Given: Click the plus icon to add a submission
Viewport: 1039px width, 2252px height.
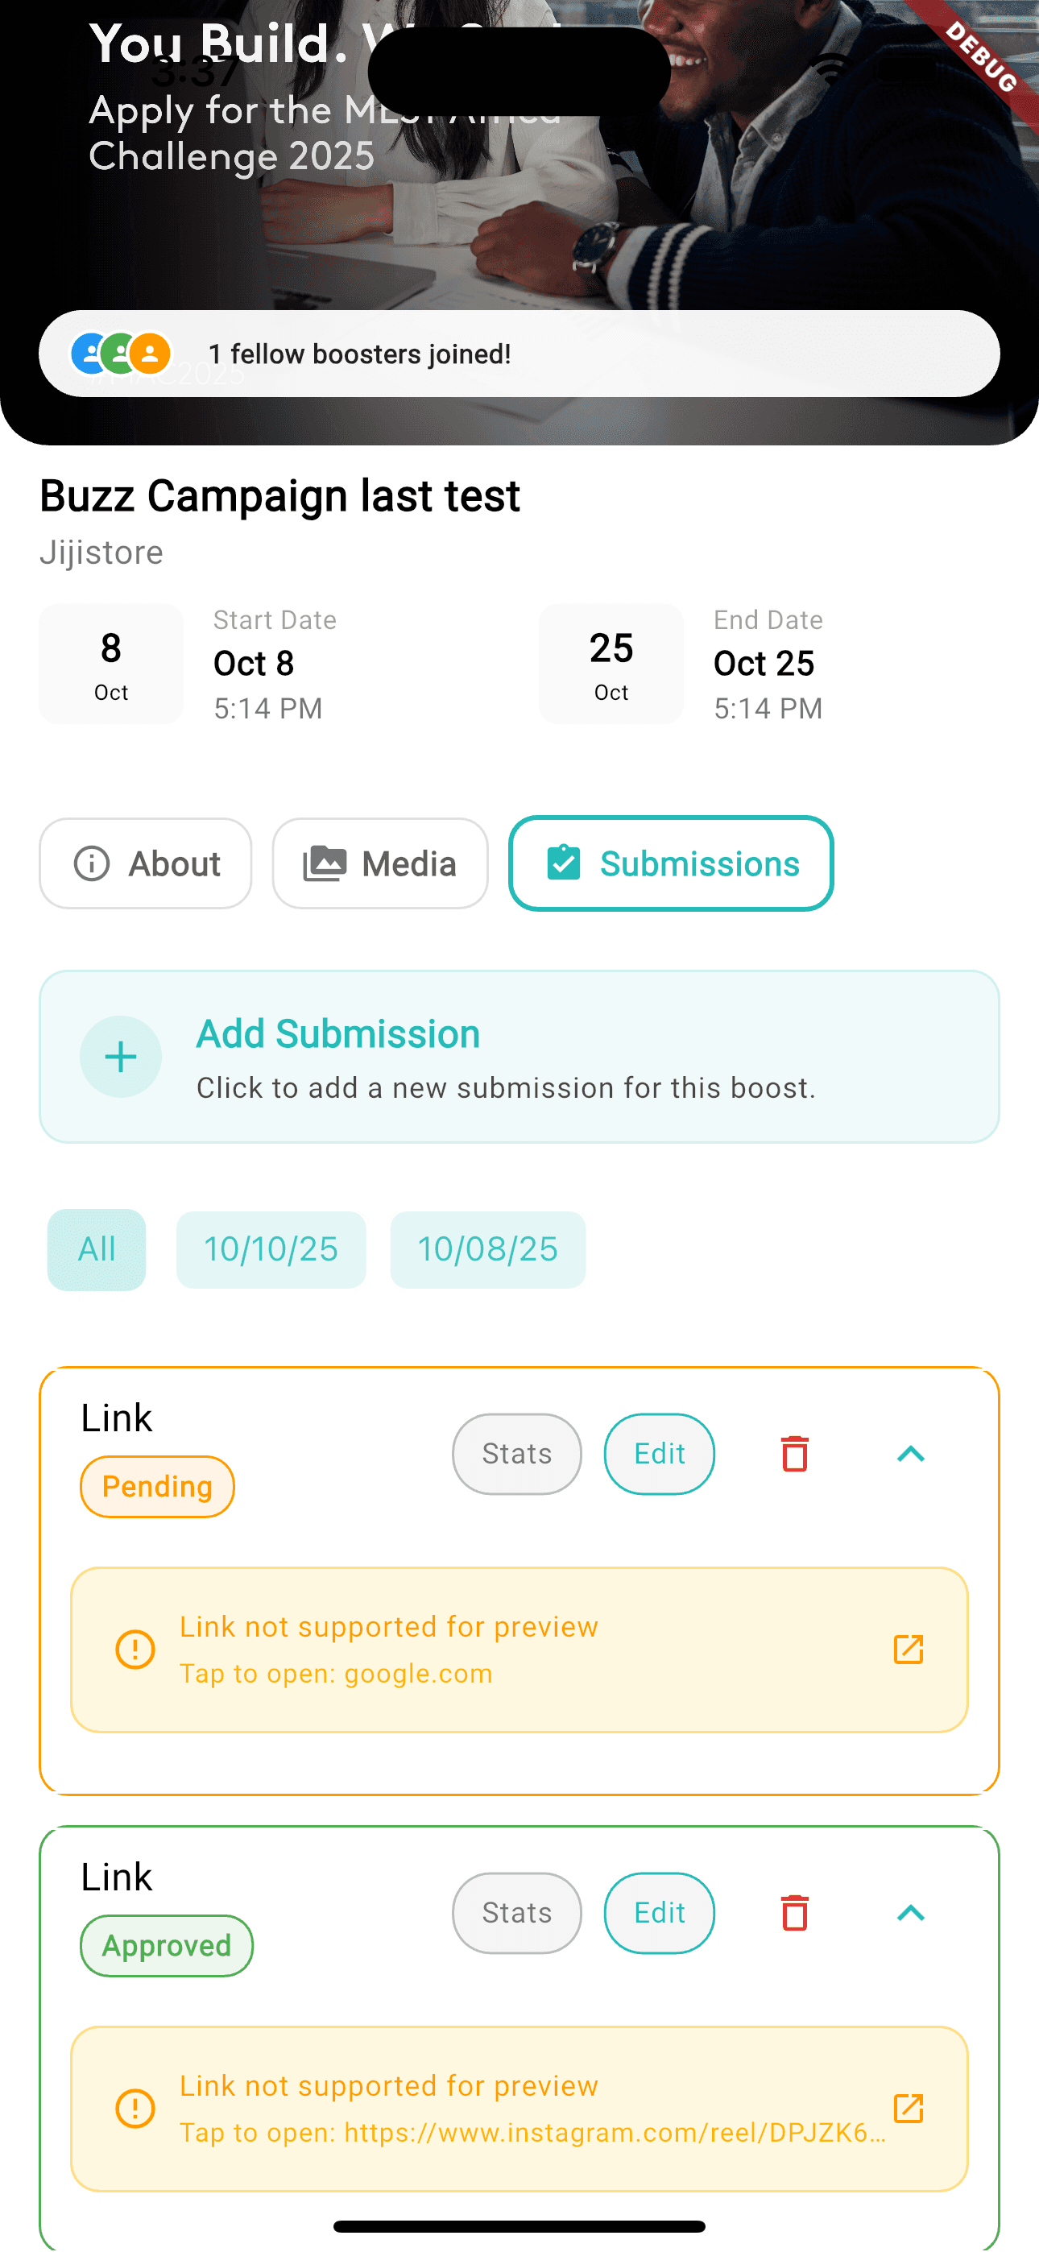Looking at the screenshot, I should tap(121, 1056).
